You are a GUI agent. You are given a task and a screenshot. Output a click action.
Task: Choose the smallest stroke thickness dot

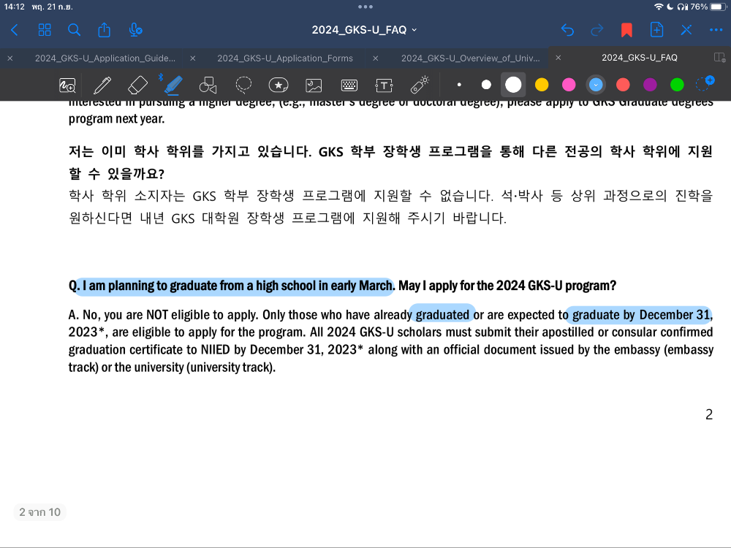coord(459,85)
